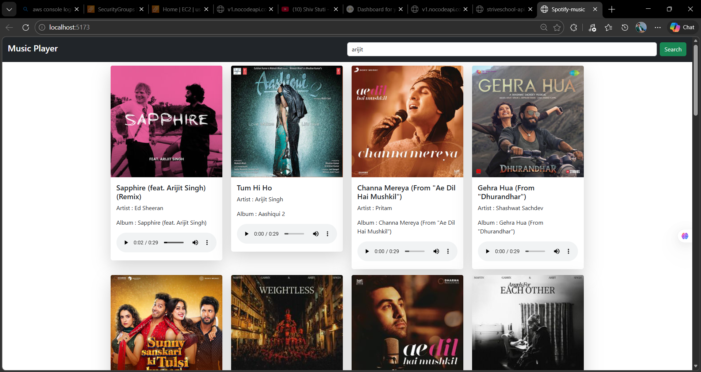Switch to the SecurityGroups tab

pos(115,9)
